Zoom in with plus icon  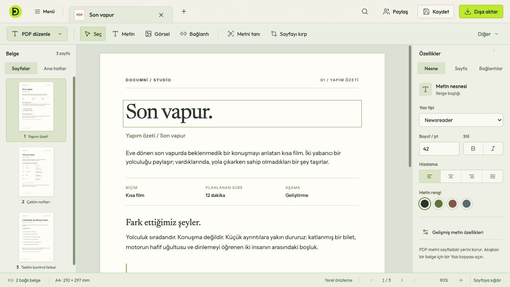coord(461,280)
